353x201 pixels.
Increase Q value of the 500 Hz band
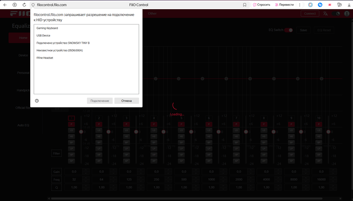pos(196,186)
